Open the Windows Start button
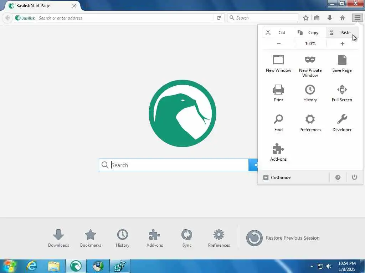The width and height of the screenshot is (365, 273). [9, 266]
